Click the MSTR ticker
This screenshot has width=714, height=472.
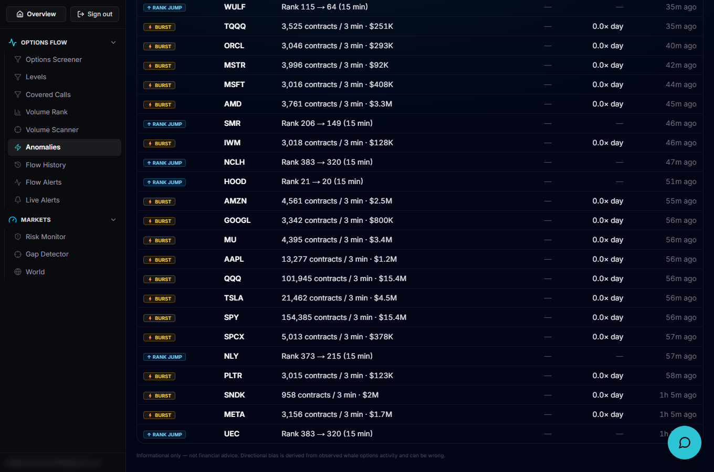coord(235,65)
